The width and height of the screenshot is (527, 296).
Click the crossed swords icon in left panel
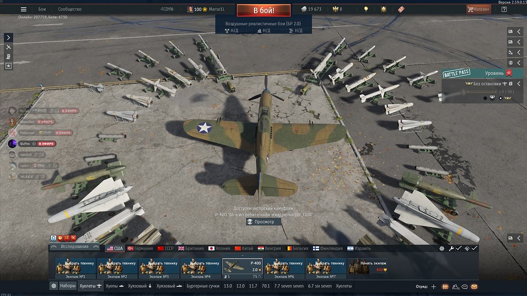8,47
